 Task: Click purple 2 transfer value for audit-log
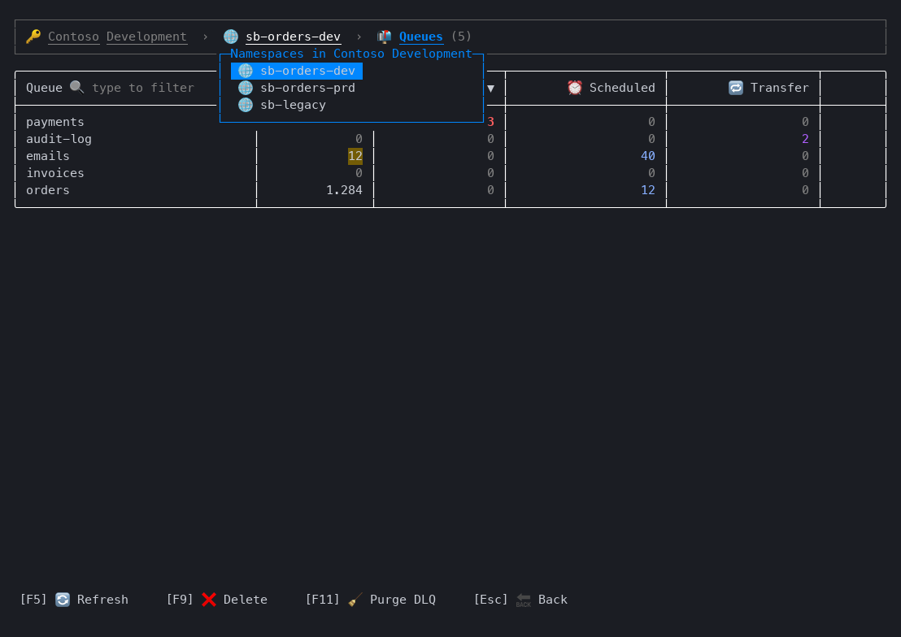coord(805,138)
